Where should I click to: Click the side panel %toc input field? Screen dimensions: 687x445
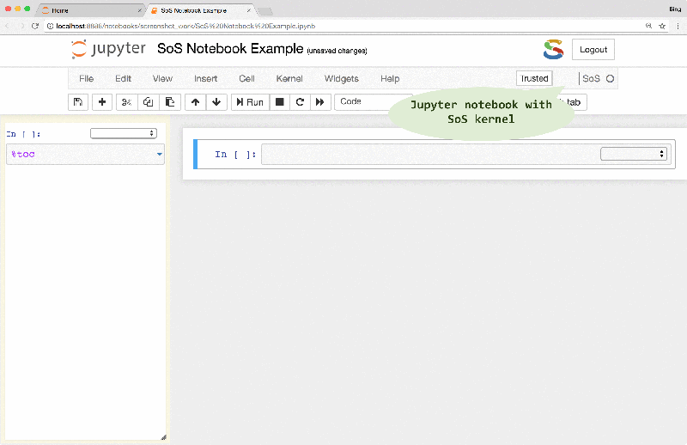coord(85,155)
